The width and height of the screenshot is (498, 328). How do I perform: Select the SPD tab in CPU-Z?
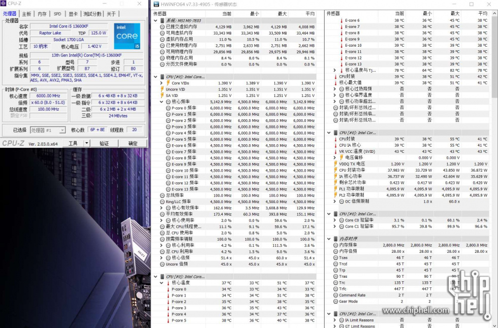tap(57, 14)
